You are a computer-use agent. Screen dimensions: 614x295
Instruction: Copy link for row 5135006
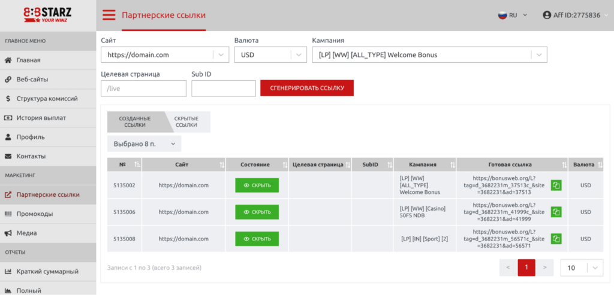pyautogui.click(x=556, y=212)
